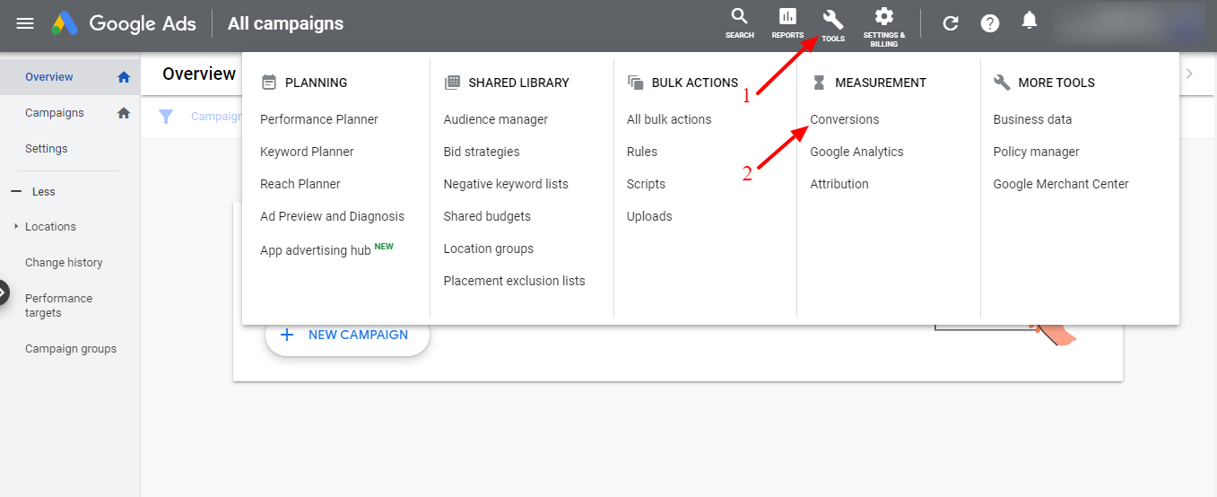The image size is (1217, 497).
Task: Click the New Campaign button
Action: pos(347,335)
